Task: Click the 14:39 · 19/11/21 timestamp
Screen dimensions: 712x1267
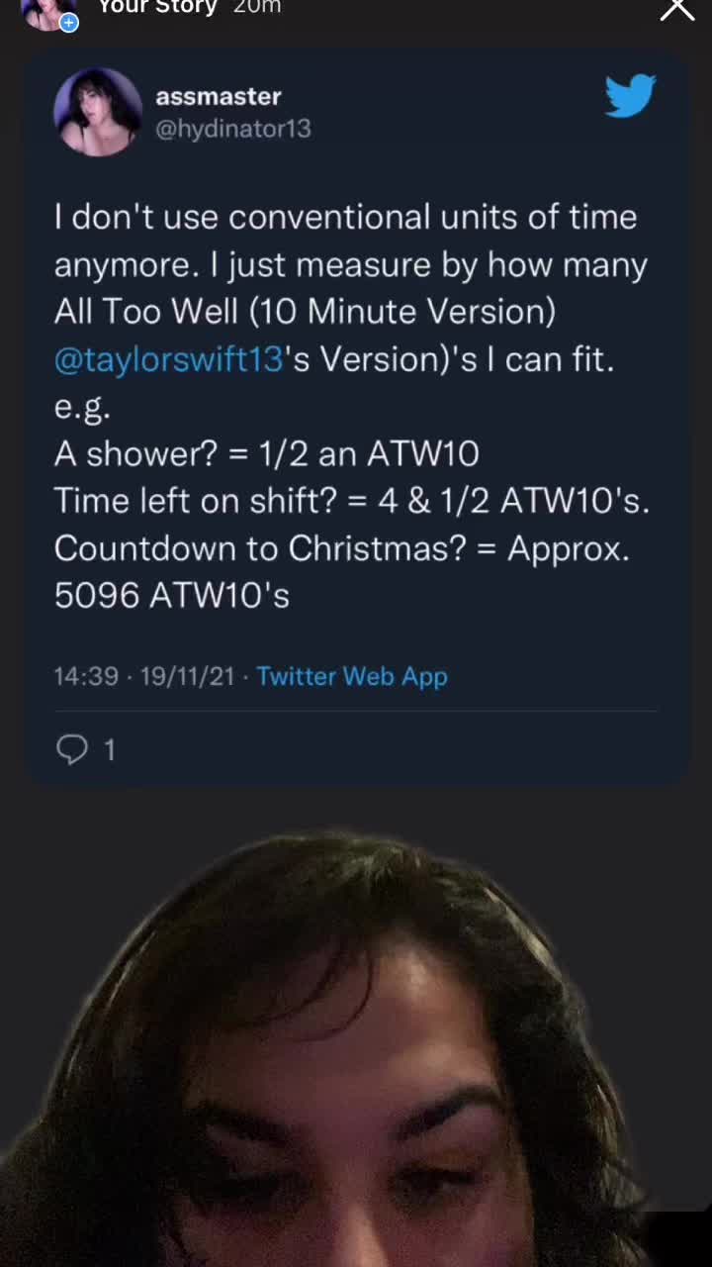Action: 144,676
